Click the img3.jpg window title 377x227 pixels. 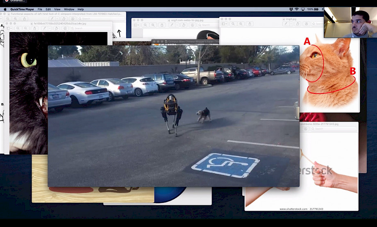pyautogui.click(x=291, y=19)
